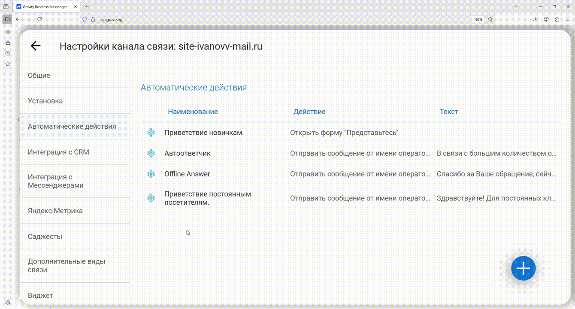Expand the list all tabs dropdown arrow
The height and width of the screenshot is (309, 575).
click(x=516, y=7)
